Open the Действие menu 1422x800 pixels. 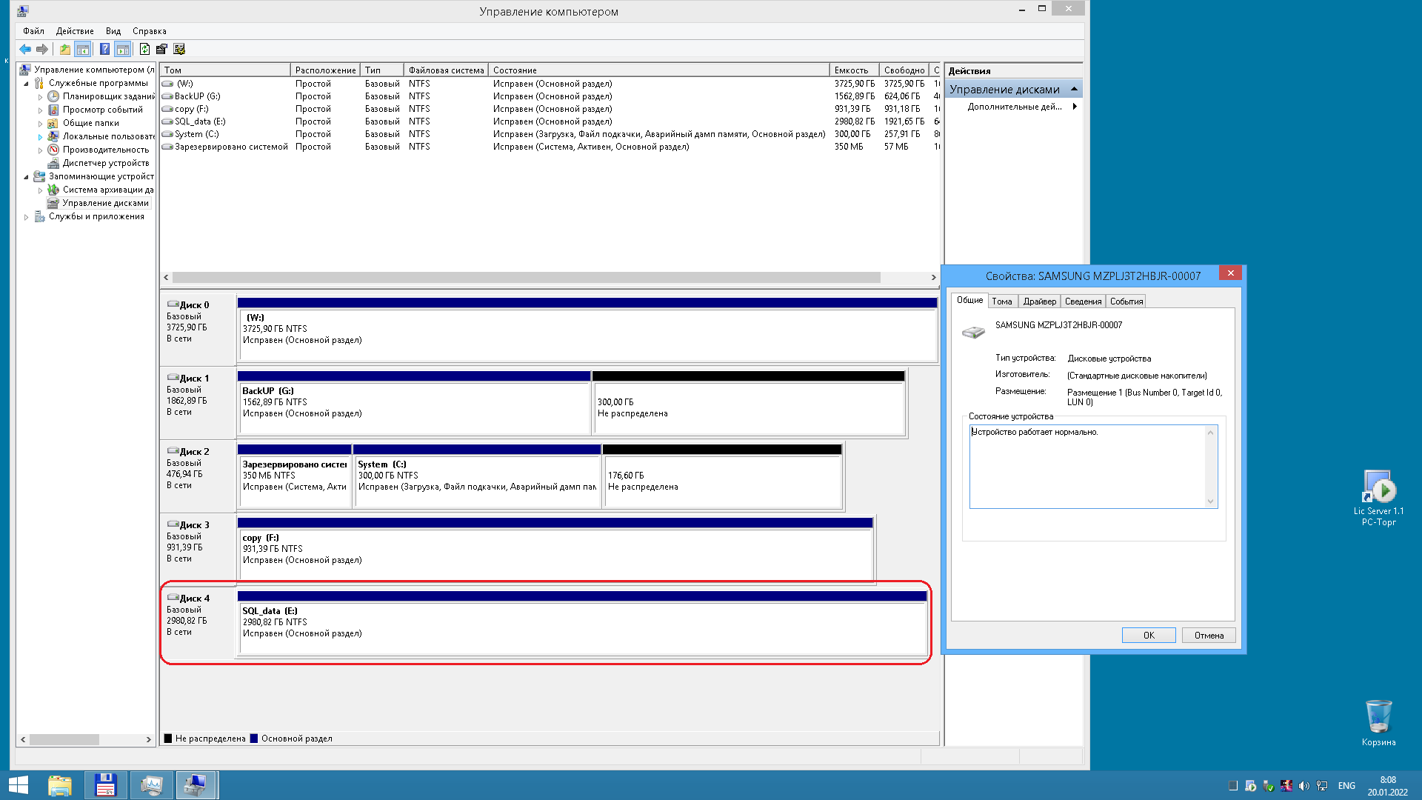pos(75,31)
